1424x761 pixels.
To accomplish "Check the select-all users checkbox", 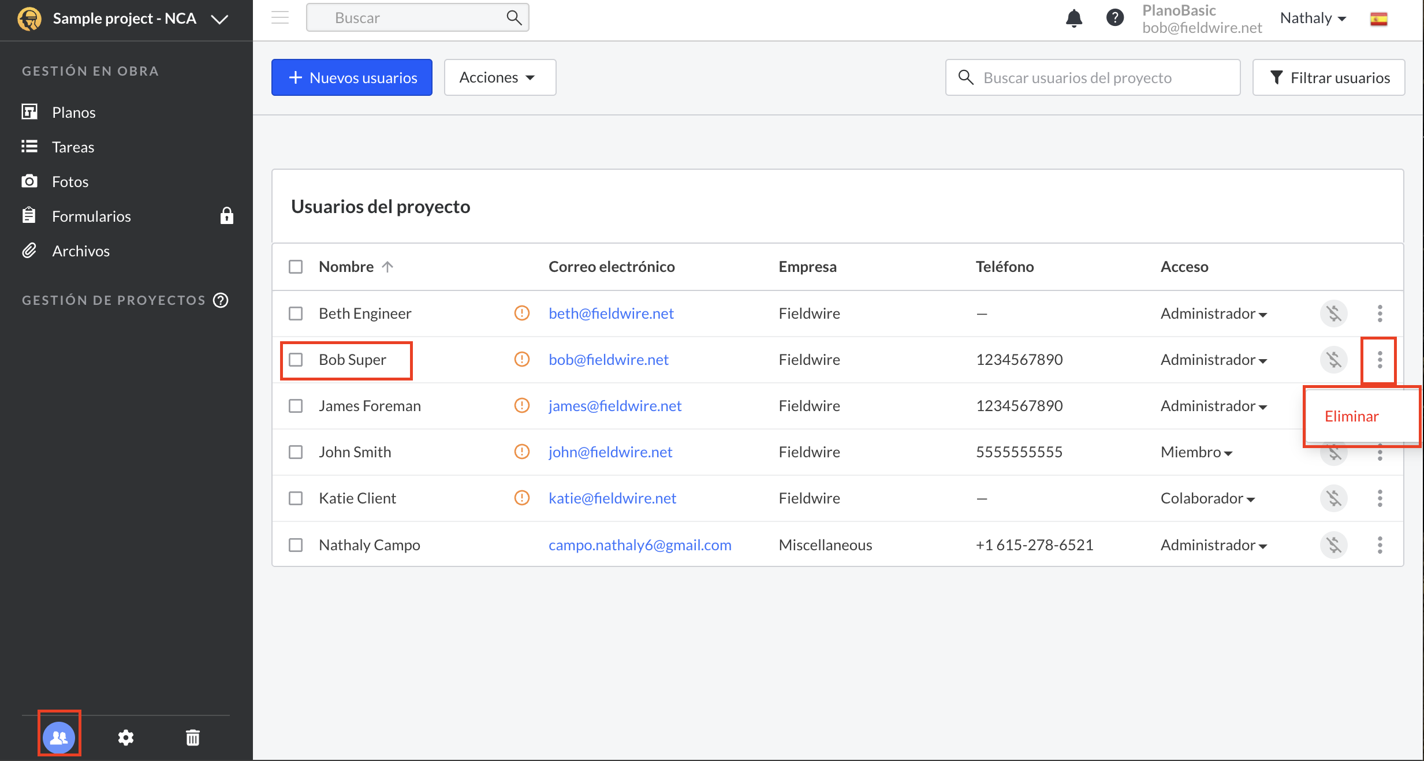I will point(296,267).
